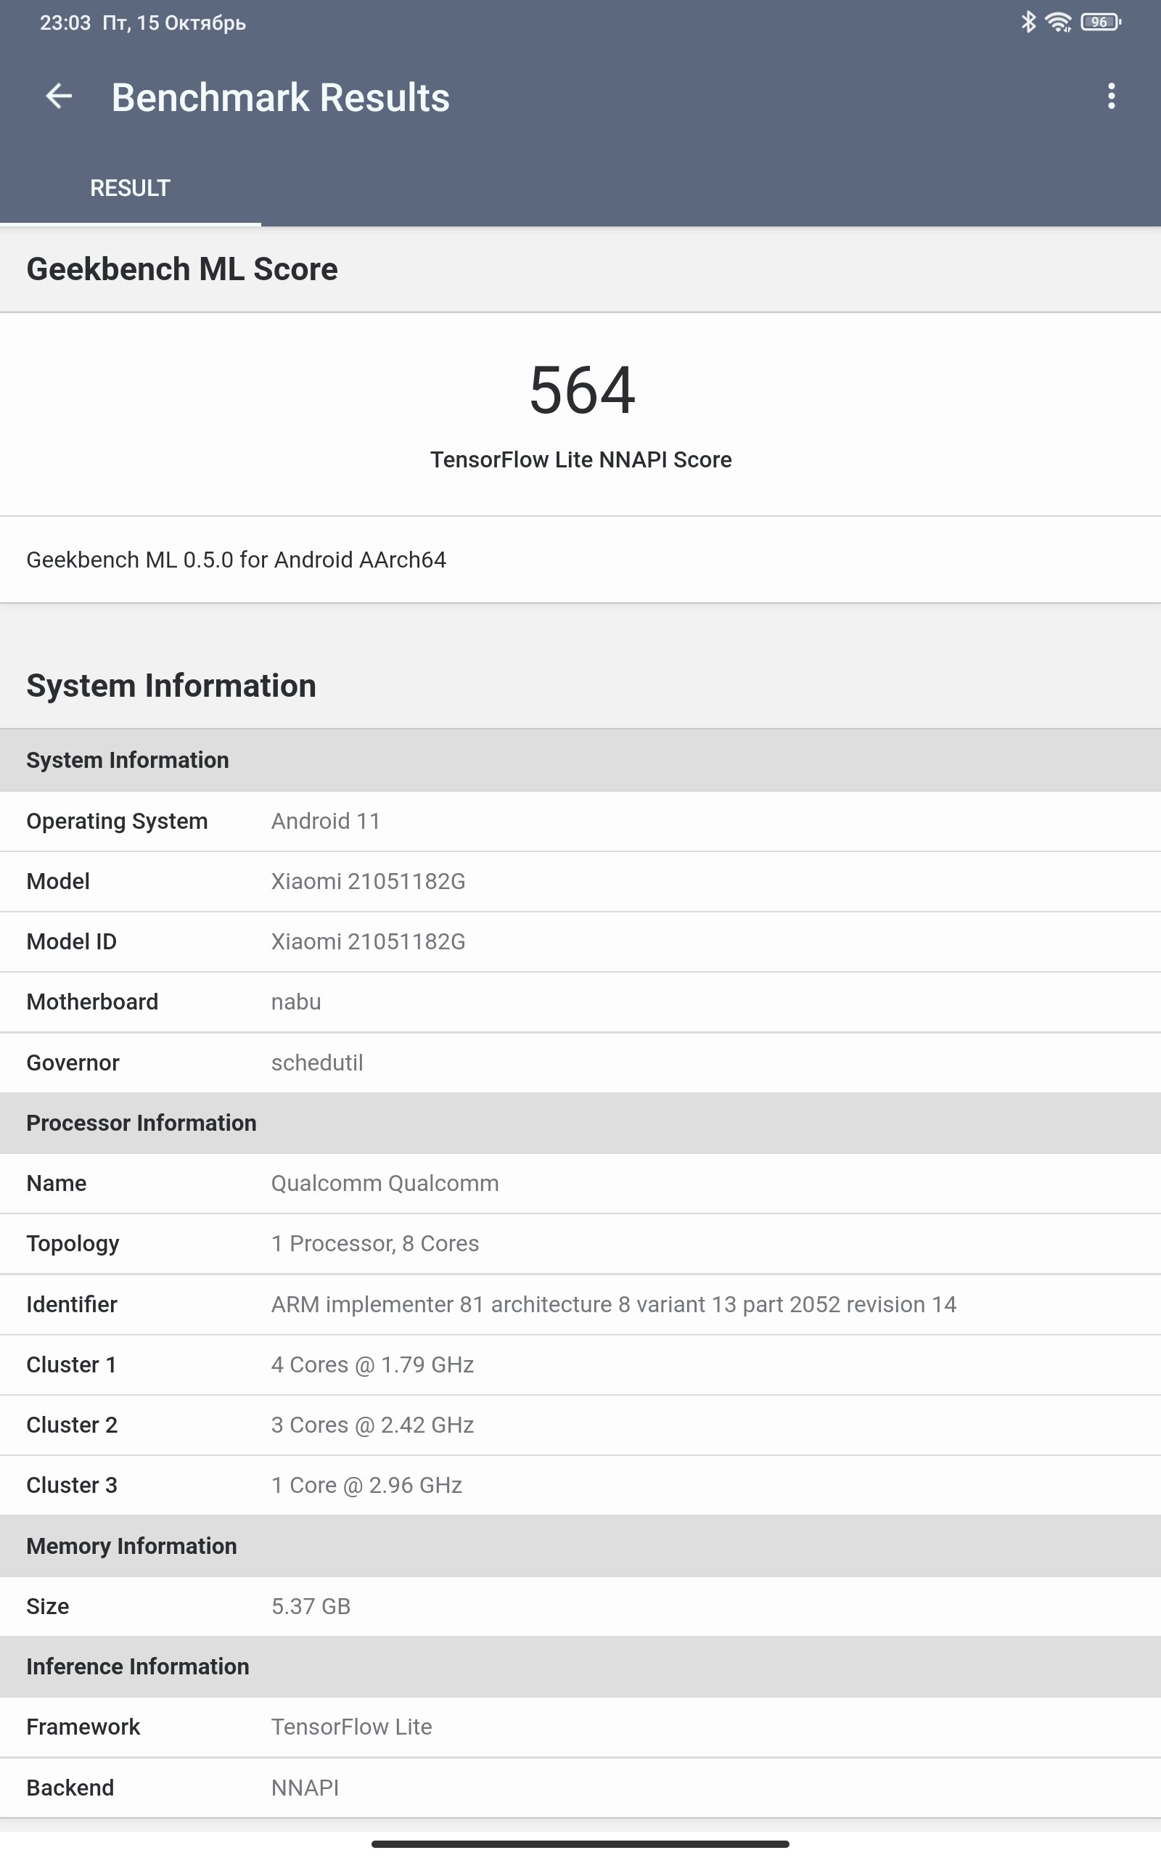Tap the Wi-Fi status icon
The image size is (1161, 1858).
(1059, 22)
